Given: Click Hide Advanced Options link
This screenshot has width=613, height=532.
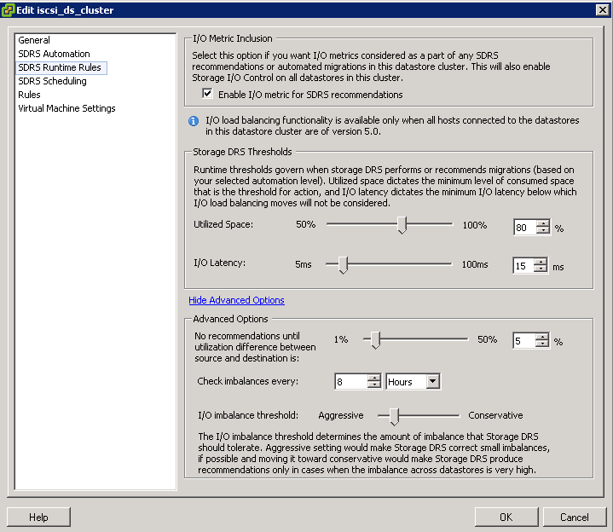Looking at the screenshot, I should [236, 300].
